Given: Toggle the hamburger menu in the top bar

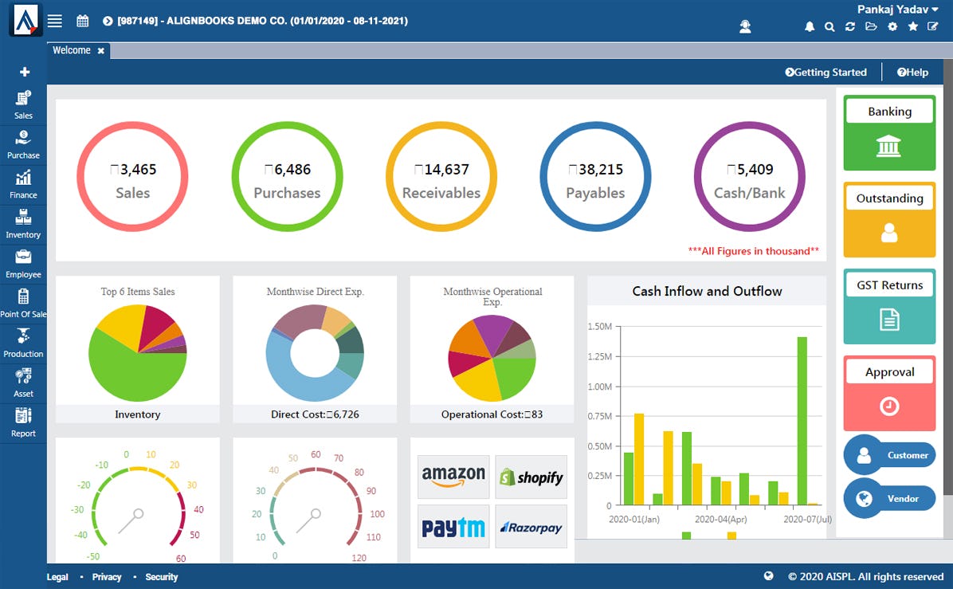Looking at the screenshot, I should point(54,21).
